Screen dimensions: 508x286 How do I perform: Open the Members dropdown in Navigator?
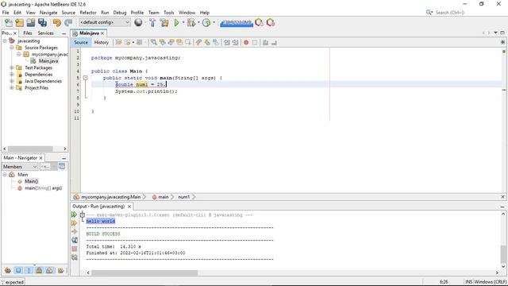[x=20, y=167]
